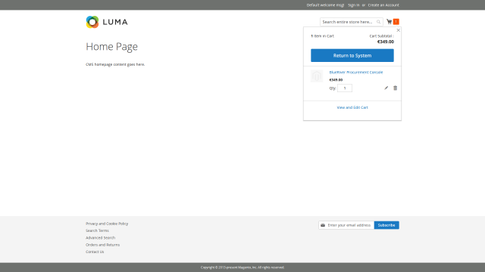Screen dimensions: 485x272
Task: Click Create an Account link
Action: tap(383, 5)
